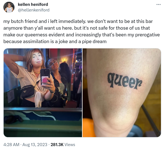Click kellen heniford's round profile avatar
This screenshot has width=164, height=150.
tap(9, 7)
